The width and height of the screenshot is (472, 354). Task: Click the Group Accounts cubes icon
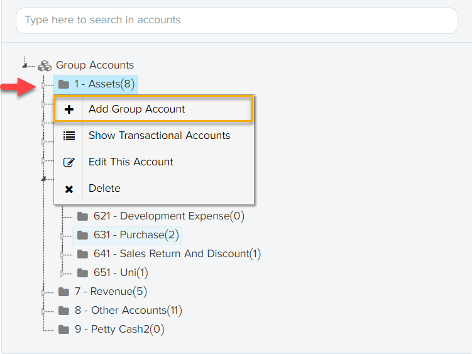tap(44, 65)
